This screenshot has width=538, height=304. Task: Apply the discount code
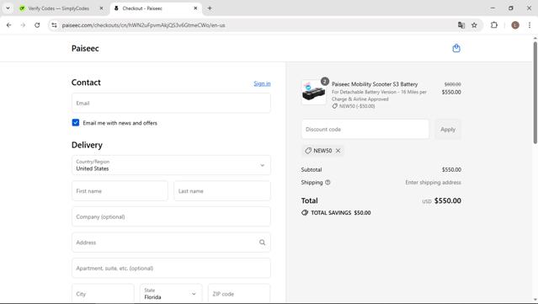coord(448,130)
